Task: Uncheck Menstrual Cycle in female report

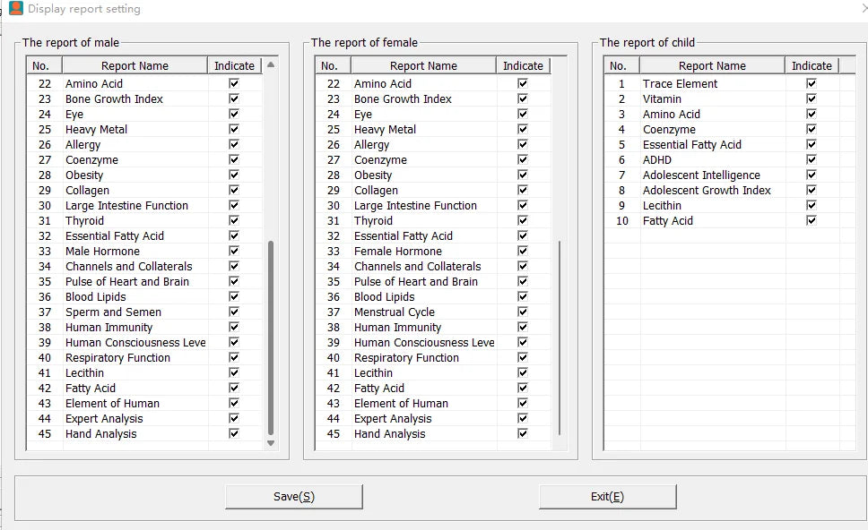Action: coord(523,312)
